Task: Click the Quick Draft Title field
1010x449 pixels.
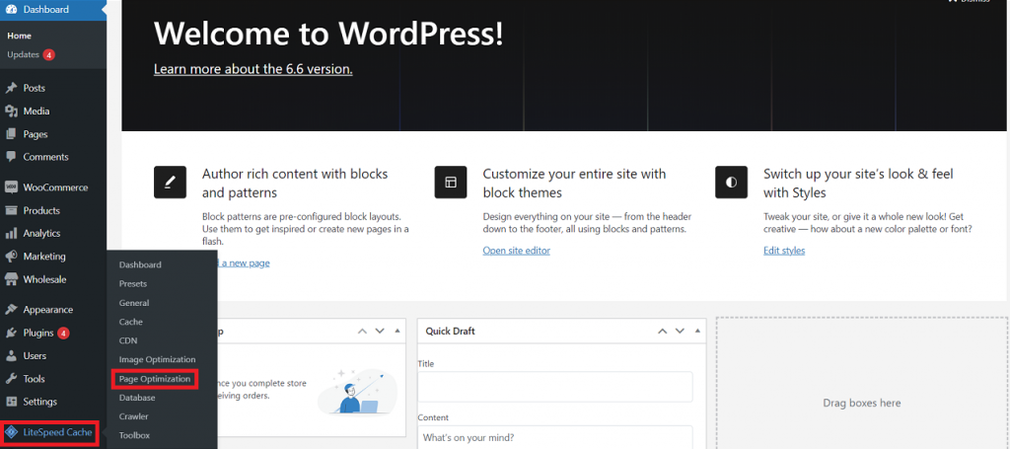Action: 555,387
